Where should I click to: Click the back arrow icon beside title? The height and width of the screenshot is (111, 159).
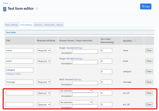click(5, 9)
